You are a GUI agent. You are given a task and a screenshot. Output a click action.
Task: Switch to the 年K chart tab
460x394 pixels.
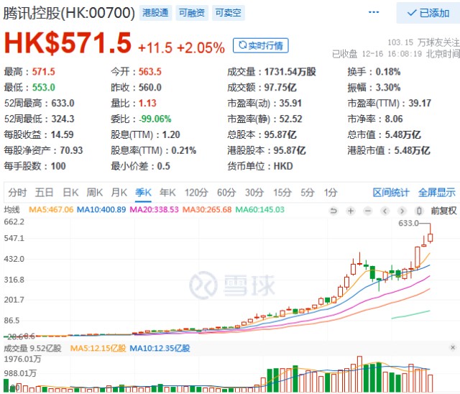coord(167,193)
